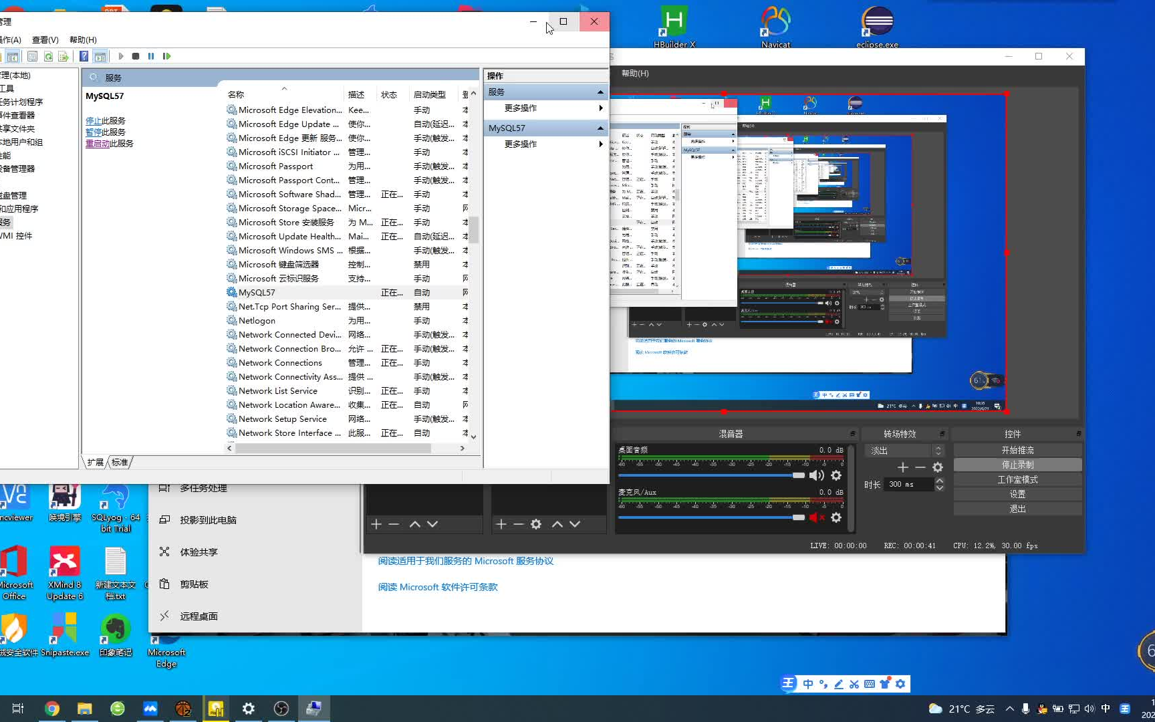1155x722 pixels.
Task: Click the Start Service play icon in toolbar
Action: [121, 56]
